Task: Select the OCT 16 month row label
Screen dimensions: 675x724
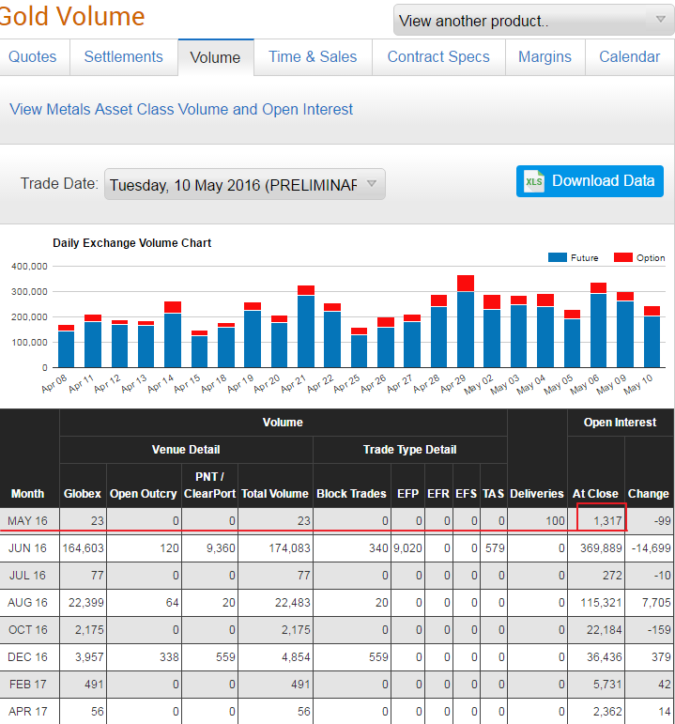Action: (x=28, y=630)
